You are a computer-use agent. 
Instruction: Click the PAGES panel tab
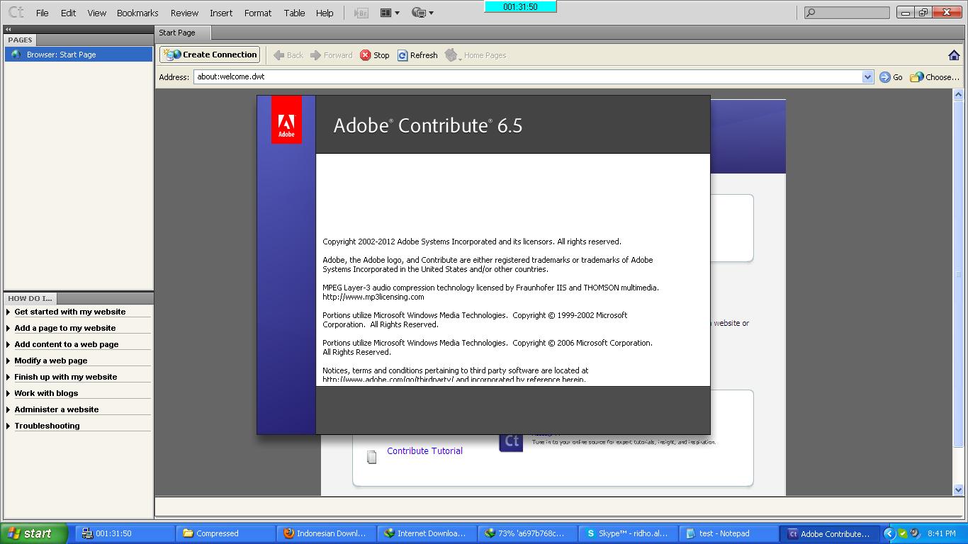[20, 40]
